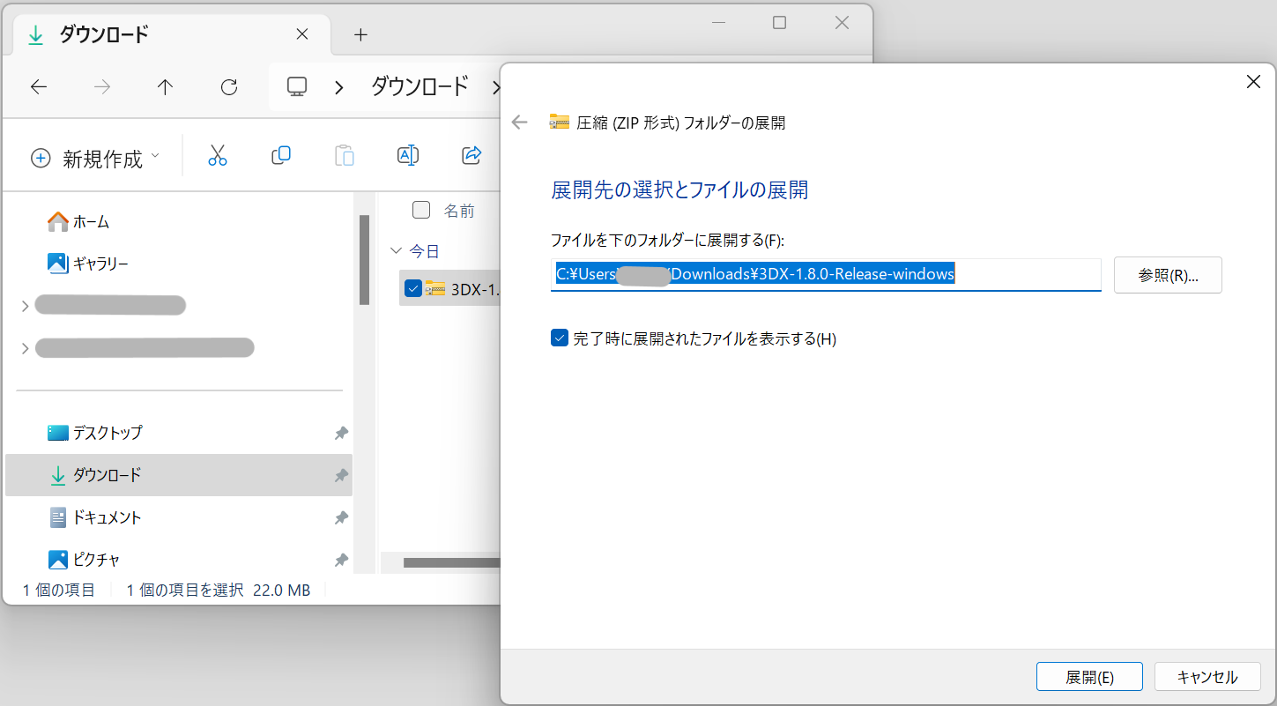The height and width of the screenshot is (706, 1277).
Task: Refresh the Downloads folder view
Action: [228, 86]
